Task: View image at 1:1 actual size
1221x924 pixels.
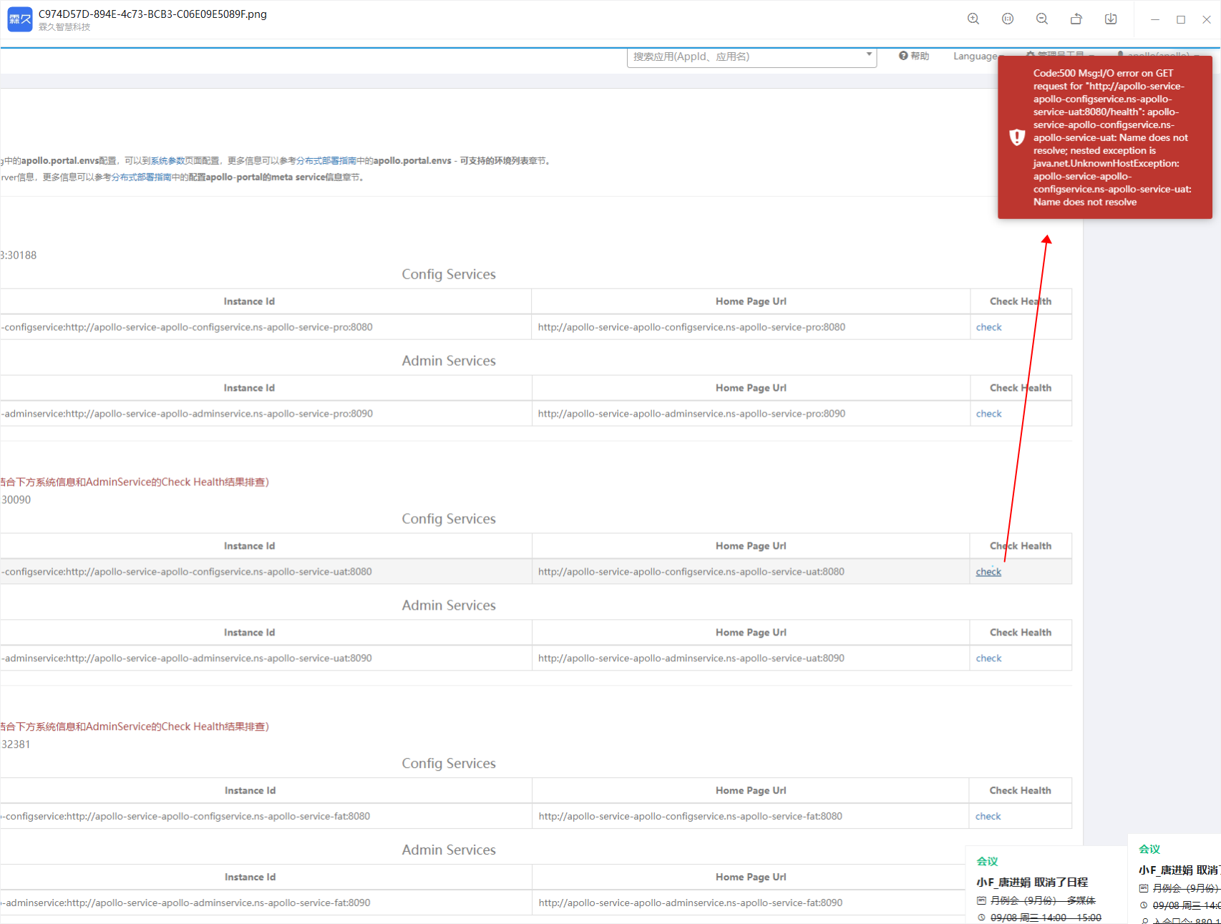Action: (x=1007, y=18)
